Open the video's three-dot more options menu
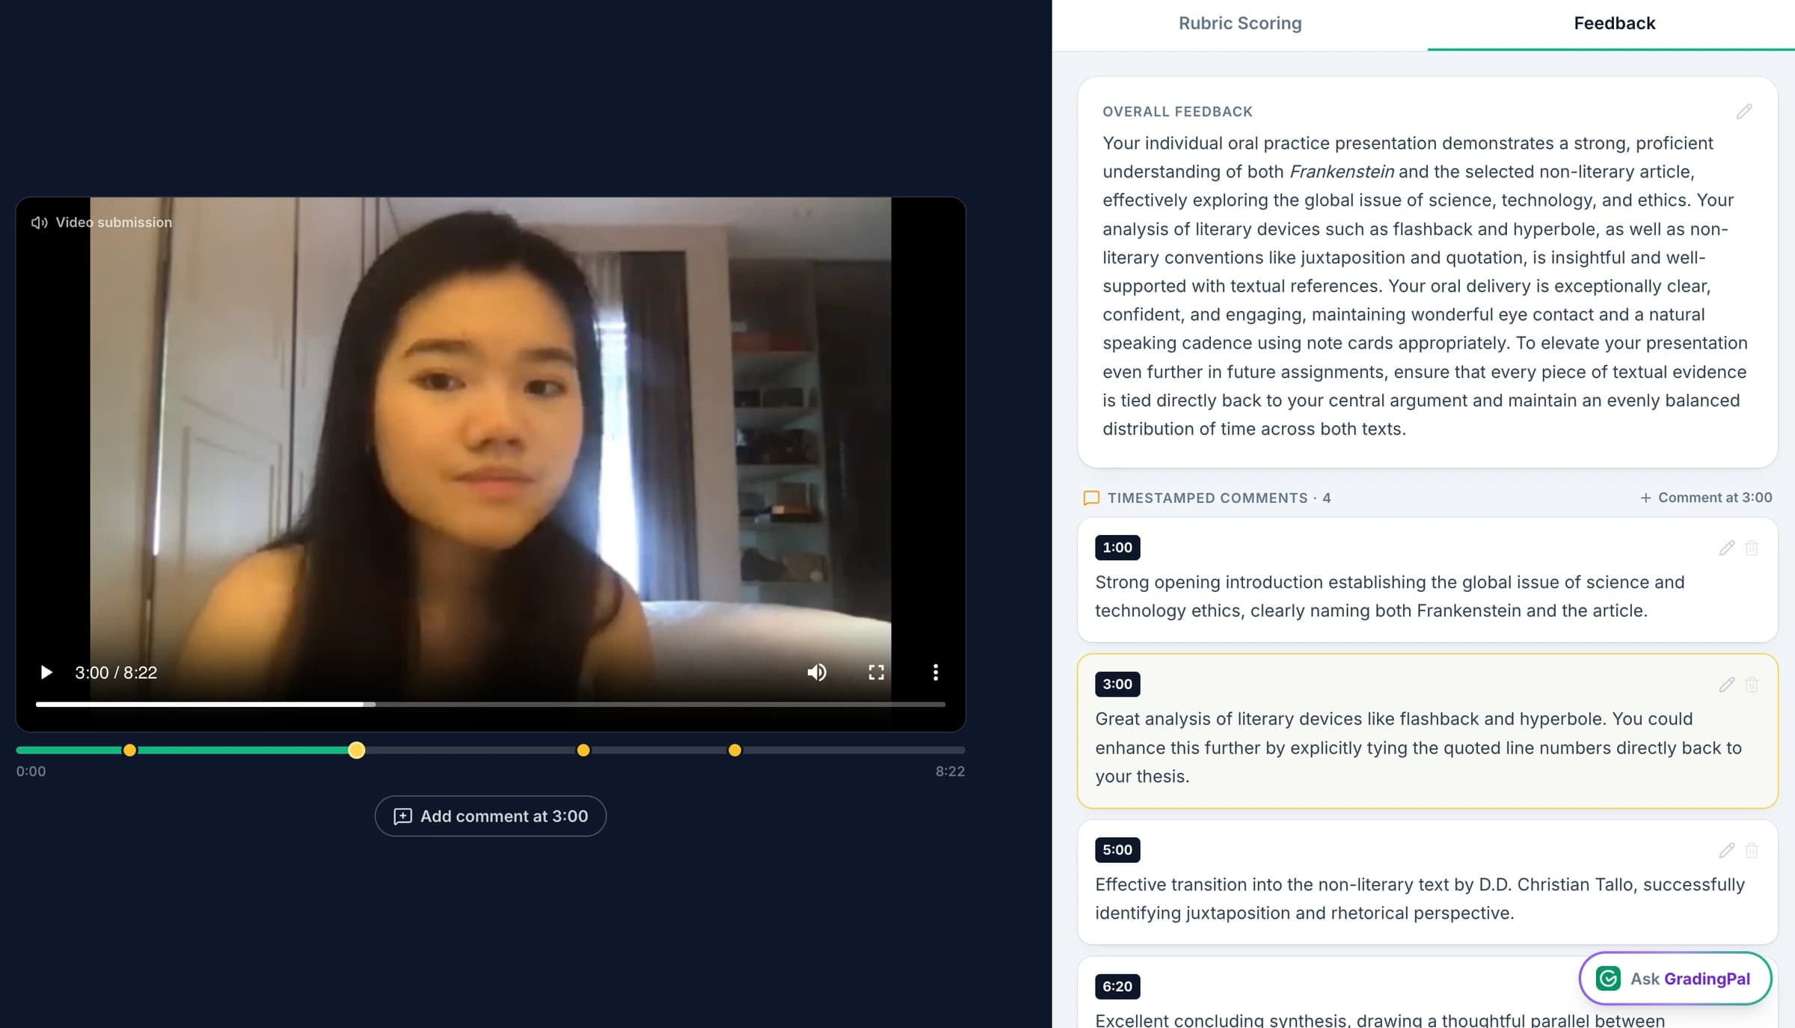 (x=935, y=672)
